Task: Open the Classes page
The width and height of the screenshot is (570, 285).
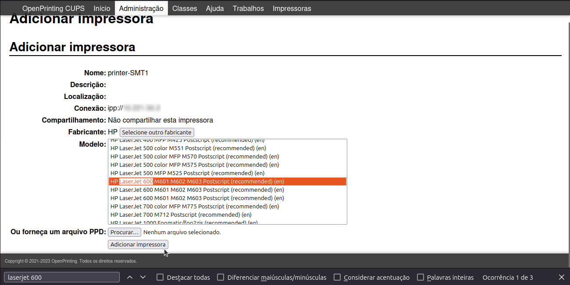Action: pyautogui.click(x=185, y=8)
